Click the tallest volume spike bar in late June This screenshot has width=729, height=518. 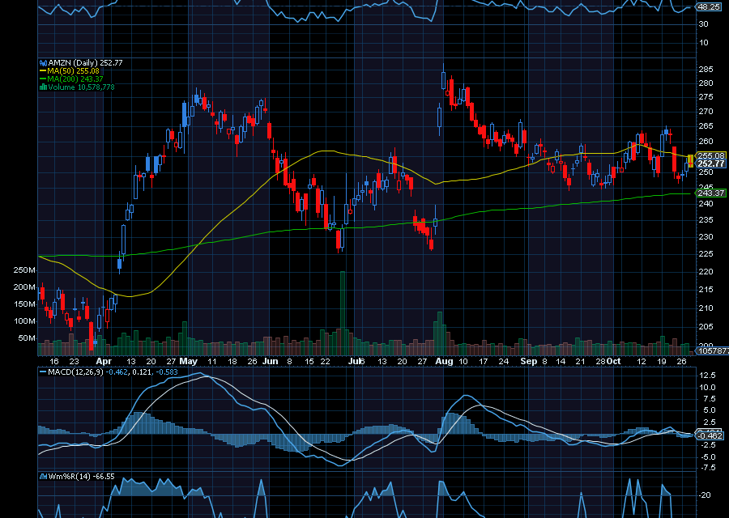point(343,313)
